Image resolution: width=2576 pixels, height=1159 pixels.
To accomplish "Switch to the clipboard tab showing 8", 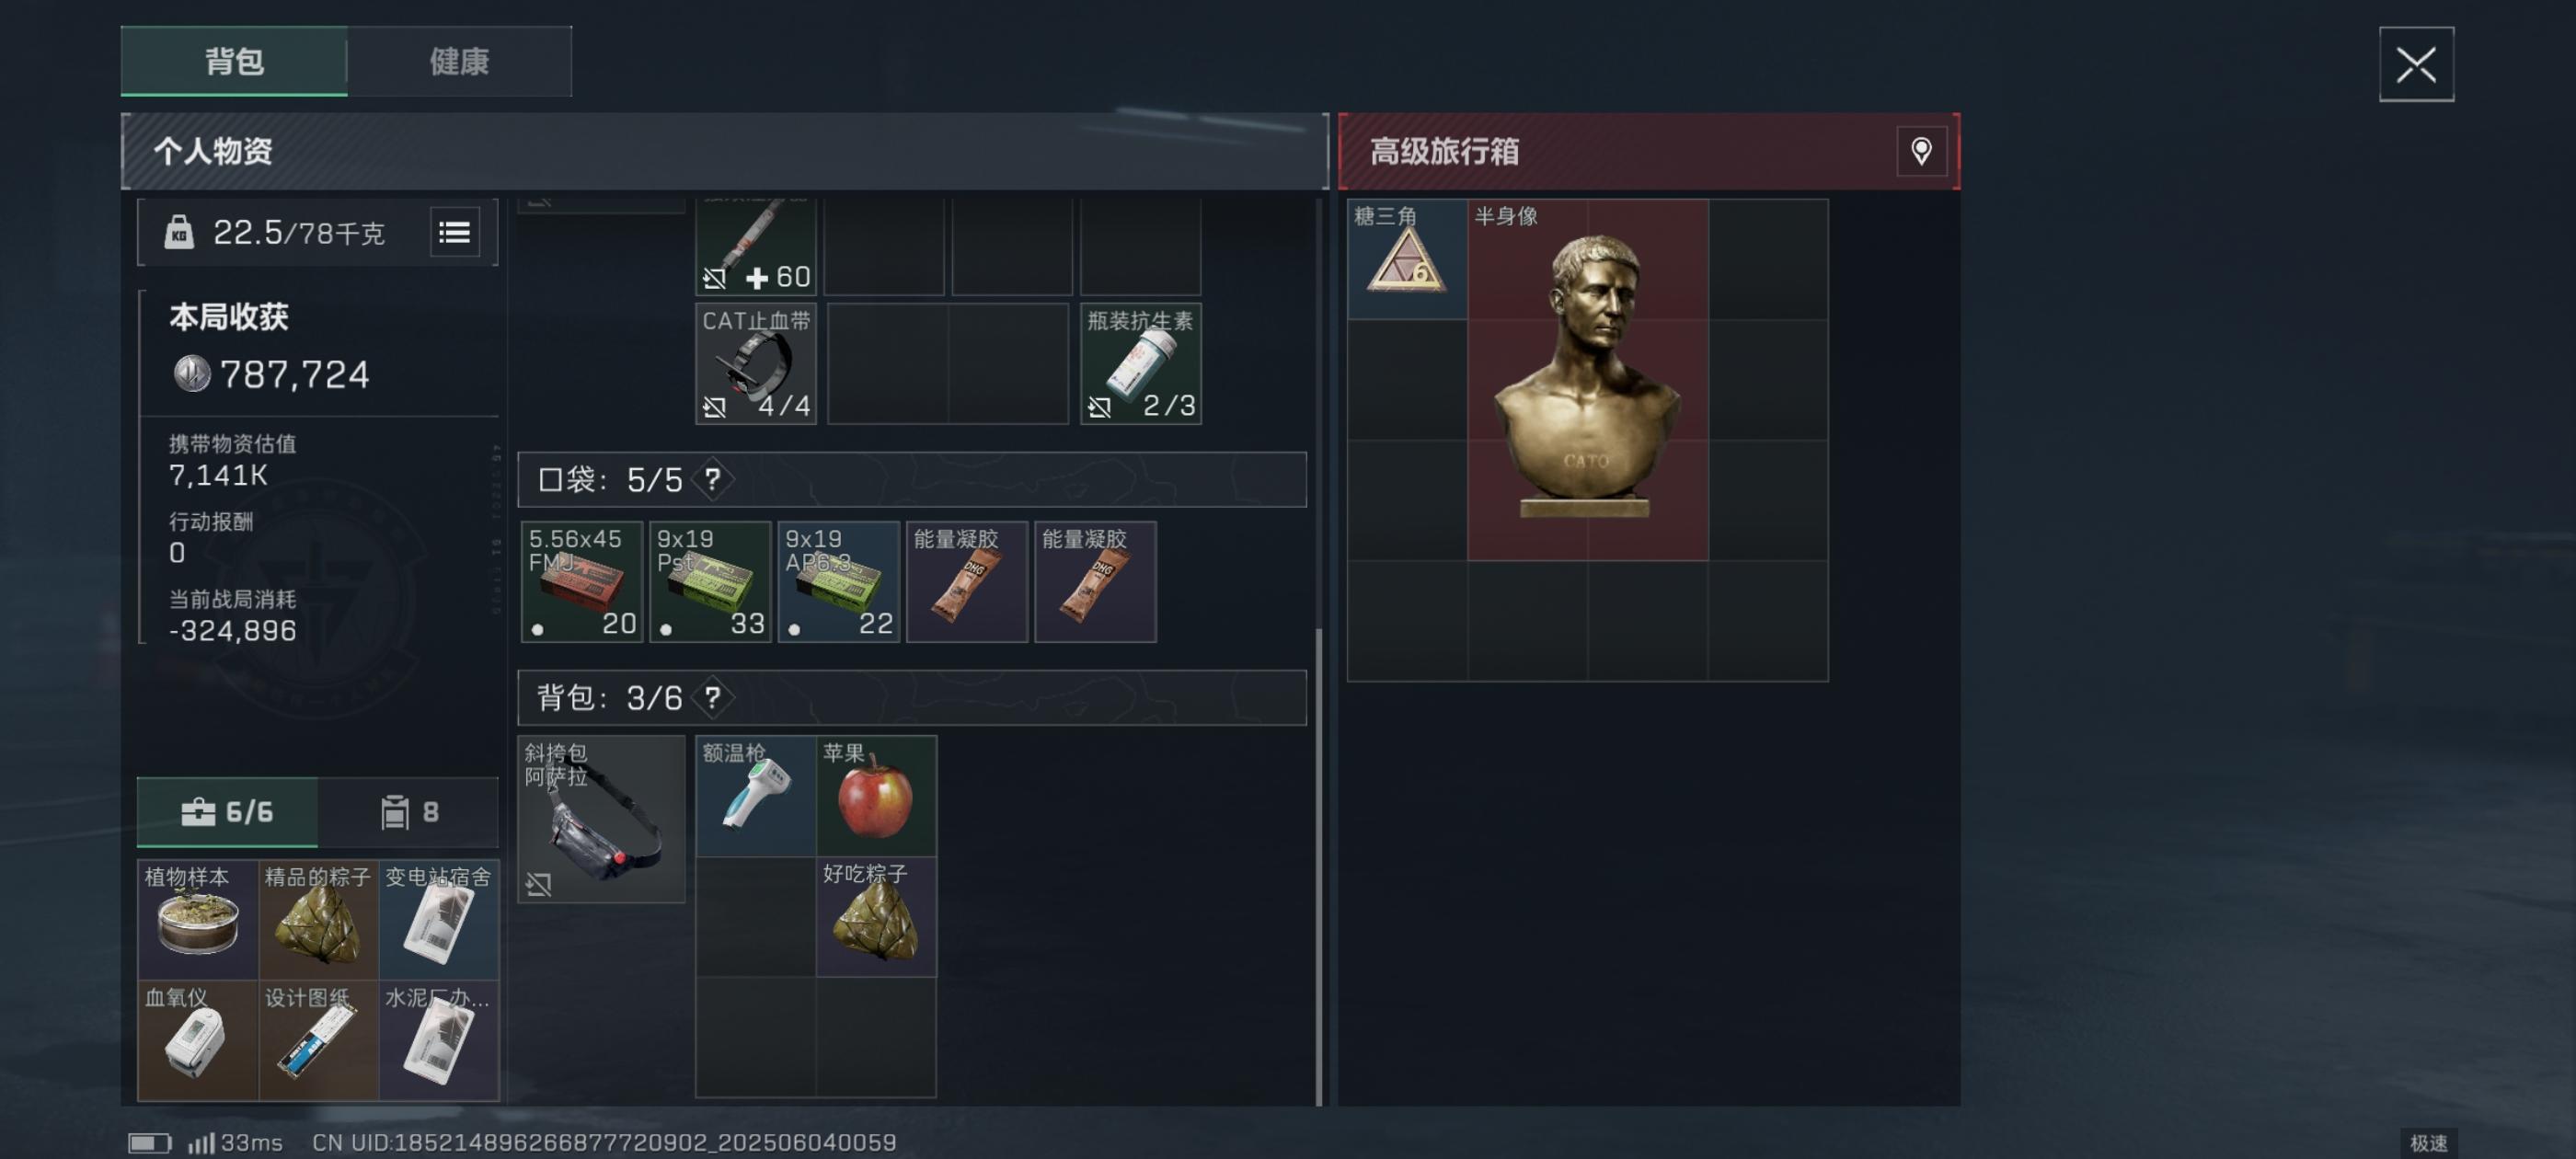I will (409, 812).
